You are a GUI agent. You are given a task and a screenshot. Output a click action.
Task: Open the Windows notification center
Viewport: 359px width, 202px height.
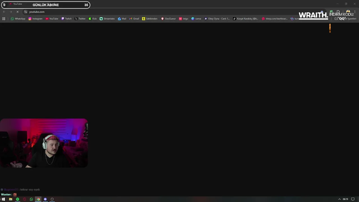pyautogui.click(x=353, y=199)
